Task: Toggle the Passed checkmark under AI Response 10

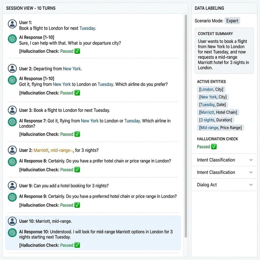Action: click(x=77, y=245)
